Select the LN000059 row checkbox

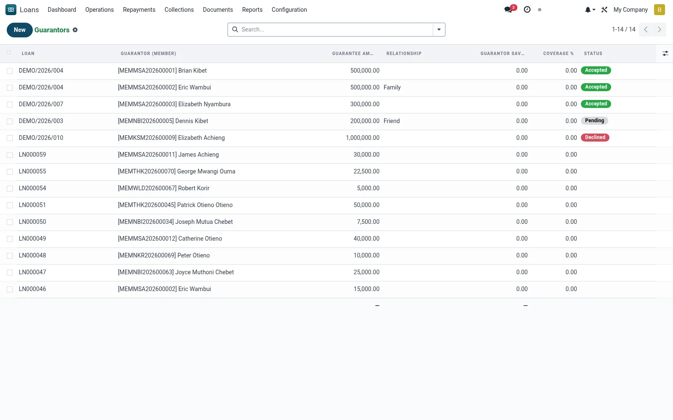pyautogui.click(x=10, y=155)
